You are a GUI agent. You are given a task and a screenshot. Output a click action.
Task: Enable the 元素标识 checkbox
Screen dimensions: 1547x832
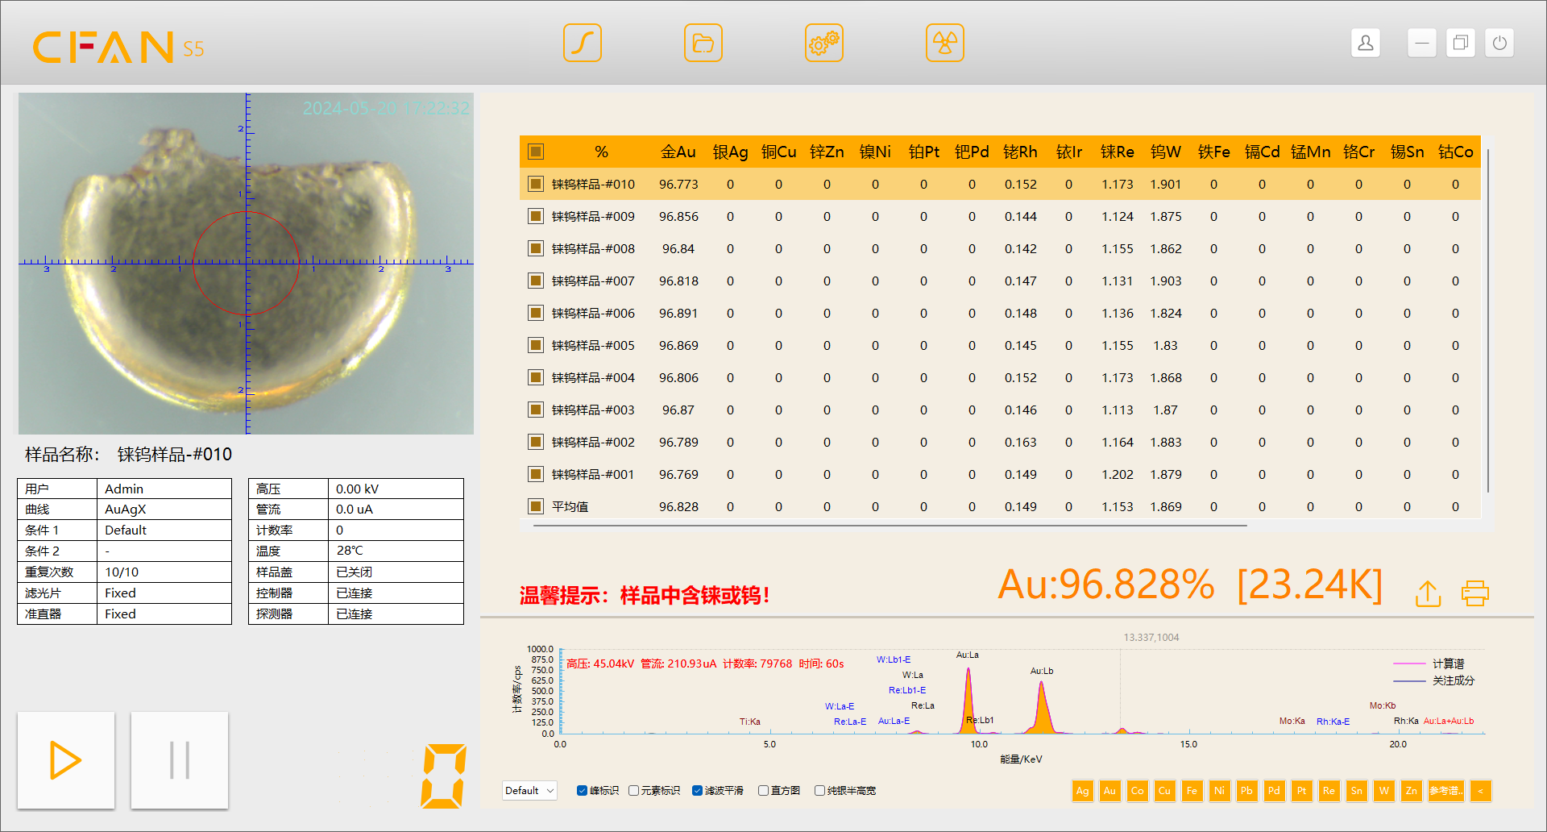point(633,790)
